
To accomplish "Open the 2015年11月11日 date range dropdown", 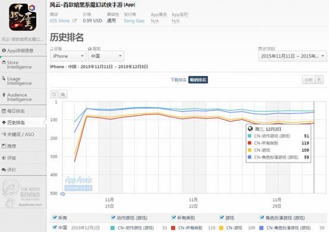I will pos(293,56).
